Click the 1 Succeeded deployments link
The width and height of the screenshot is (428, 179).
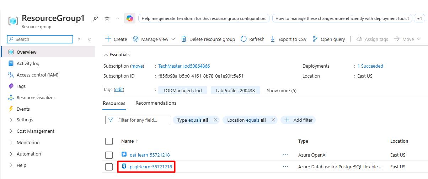pyautogui.click(x=370, y=66)
